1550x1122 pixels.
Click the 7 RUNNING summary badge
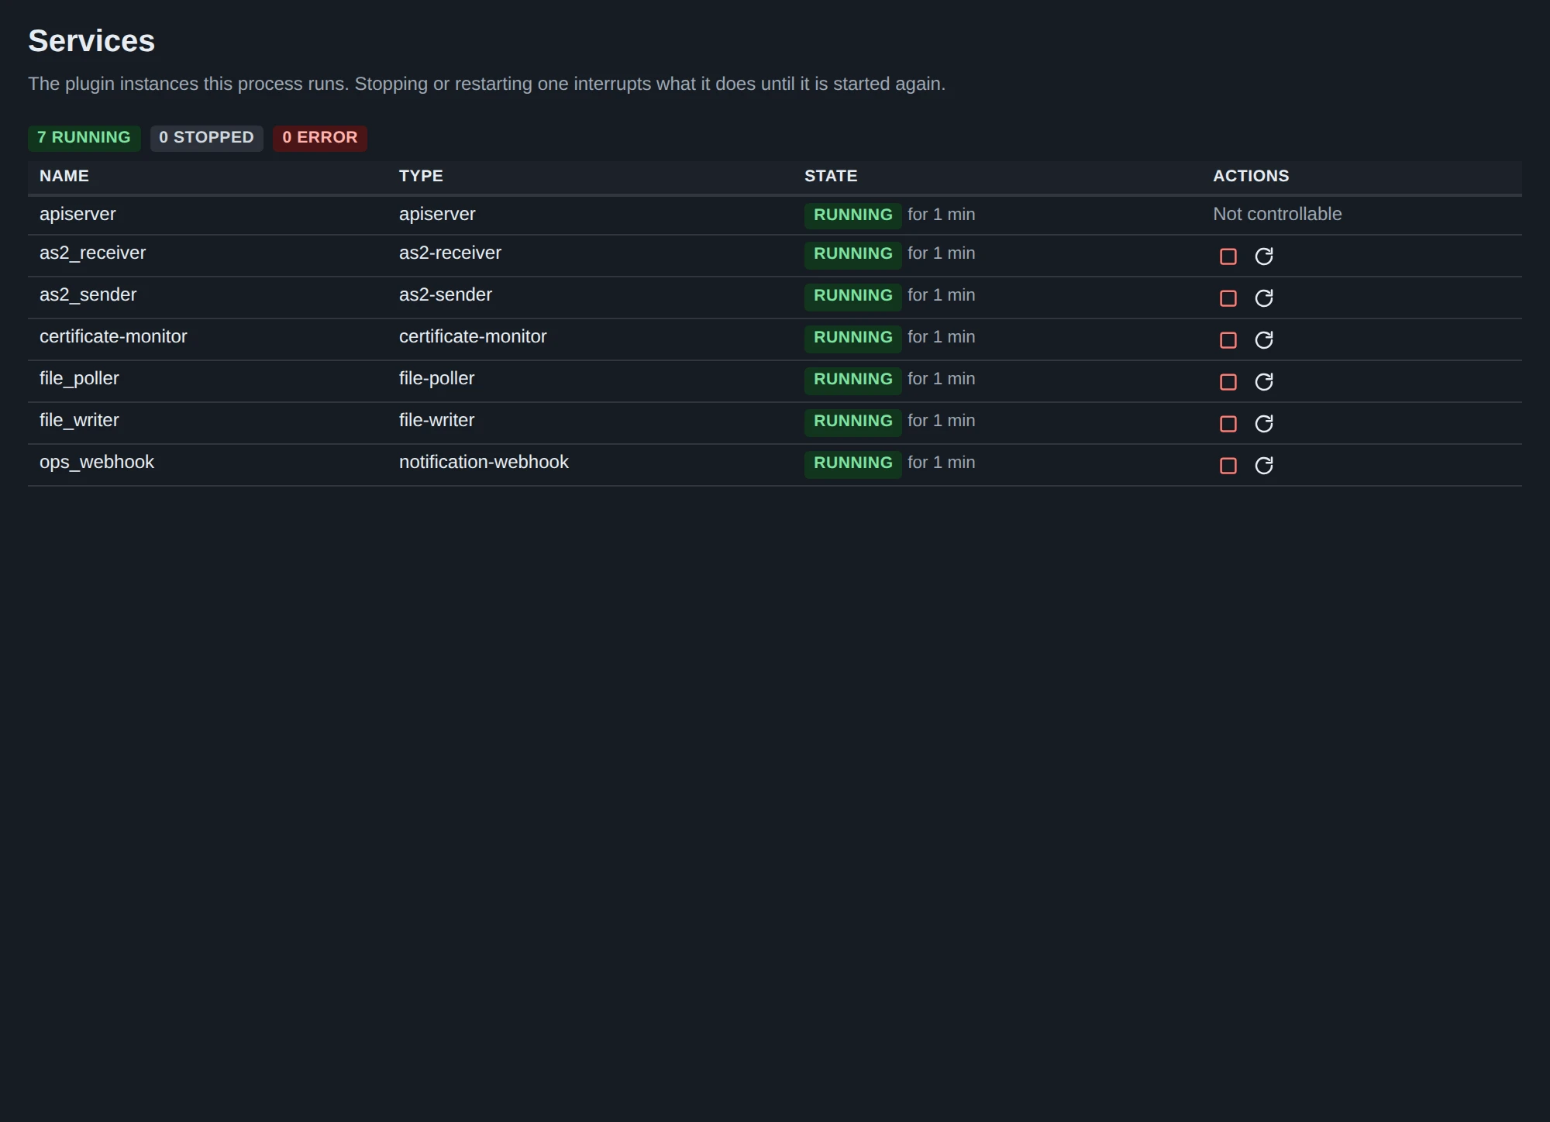tap(84, 138)
